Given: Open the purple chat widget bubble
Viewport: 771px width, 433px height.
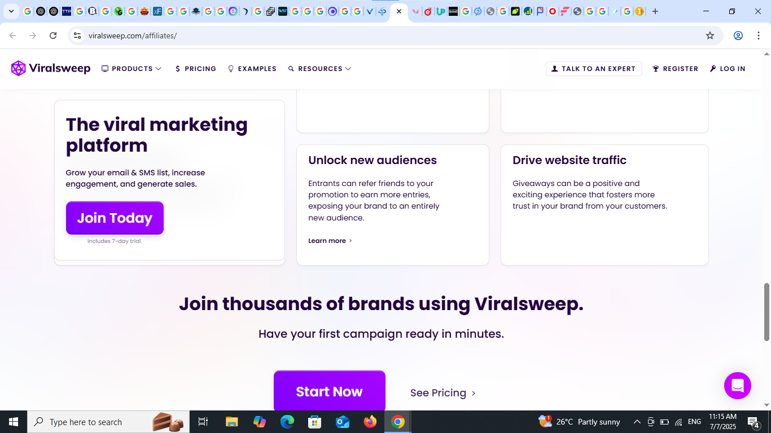Looking at the screenshot, I should [738, 386].
